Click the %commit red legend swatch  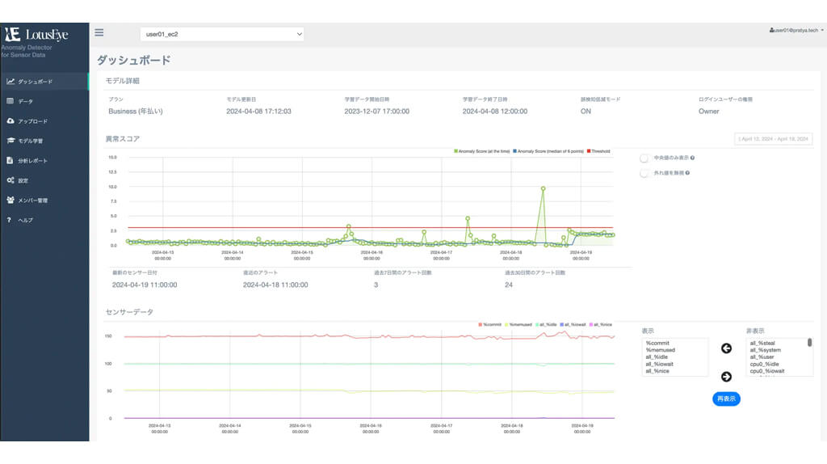(480, 324)
